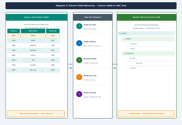Viewport: 182px width, 125px height.
Task: Select the EMEA cell in the source table
Action: pyautogui.click(x=33, y=41)
